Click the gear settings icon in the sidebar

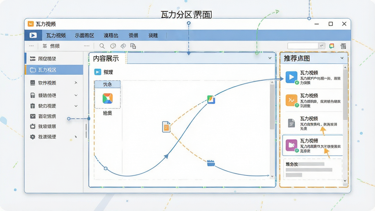tap(33, 137)
